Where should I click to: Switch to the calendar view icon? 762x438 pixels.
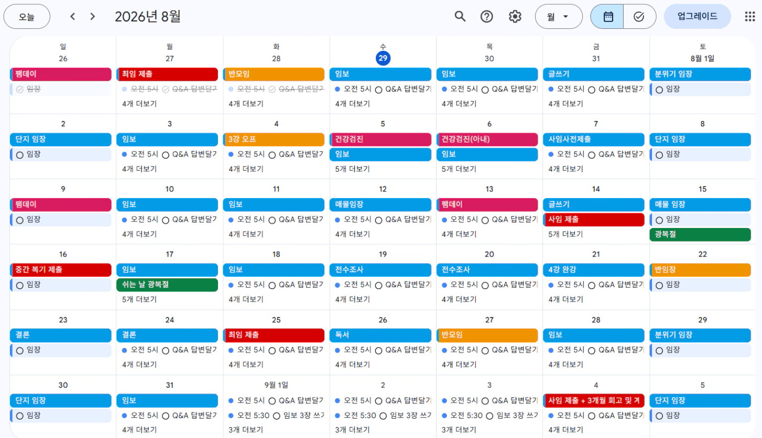(607, 16)
